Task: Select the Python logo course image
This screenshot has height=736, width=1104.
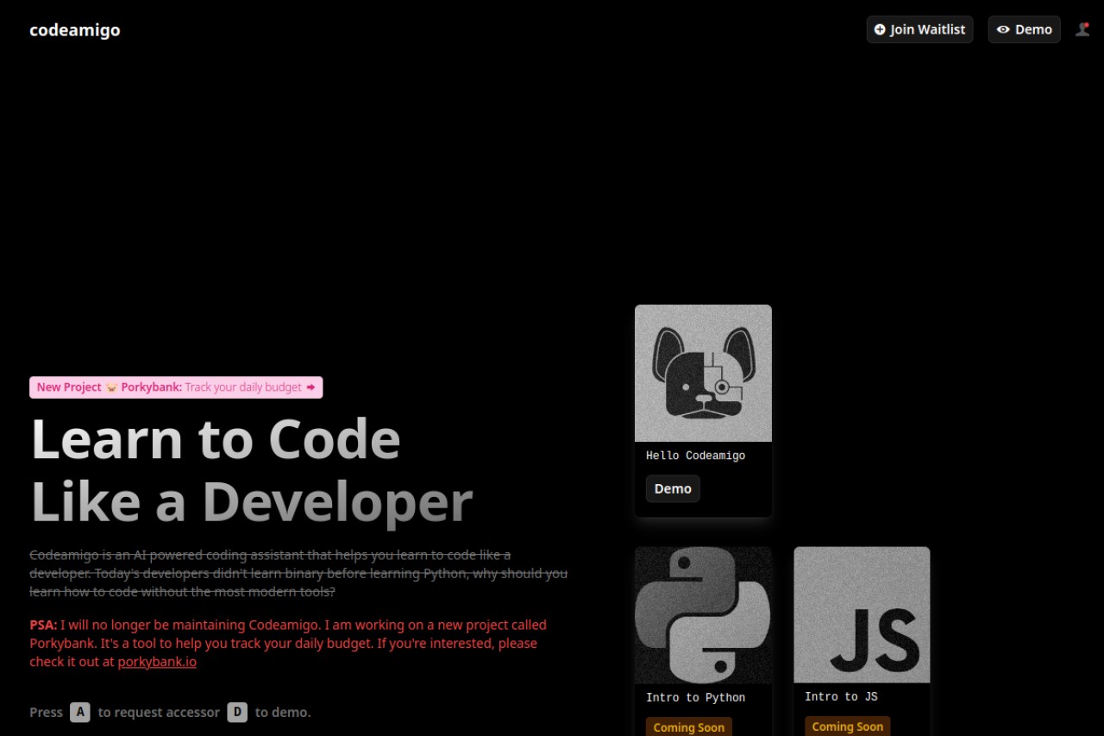Action: pos(703,615)
